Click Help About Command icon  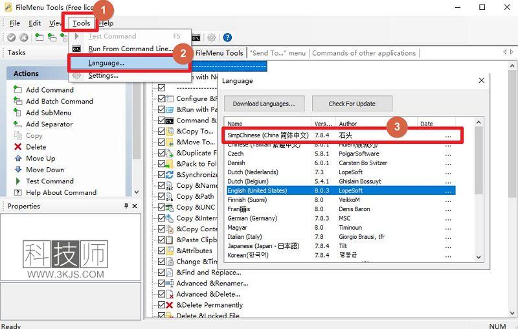(x=18, y=192)
